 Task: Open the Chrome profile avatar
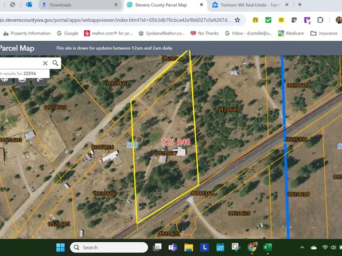[339, 20]
